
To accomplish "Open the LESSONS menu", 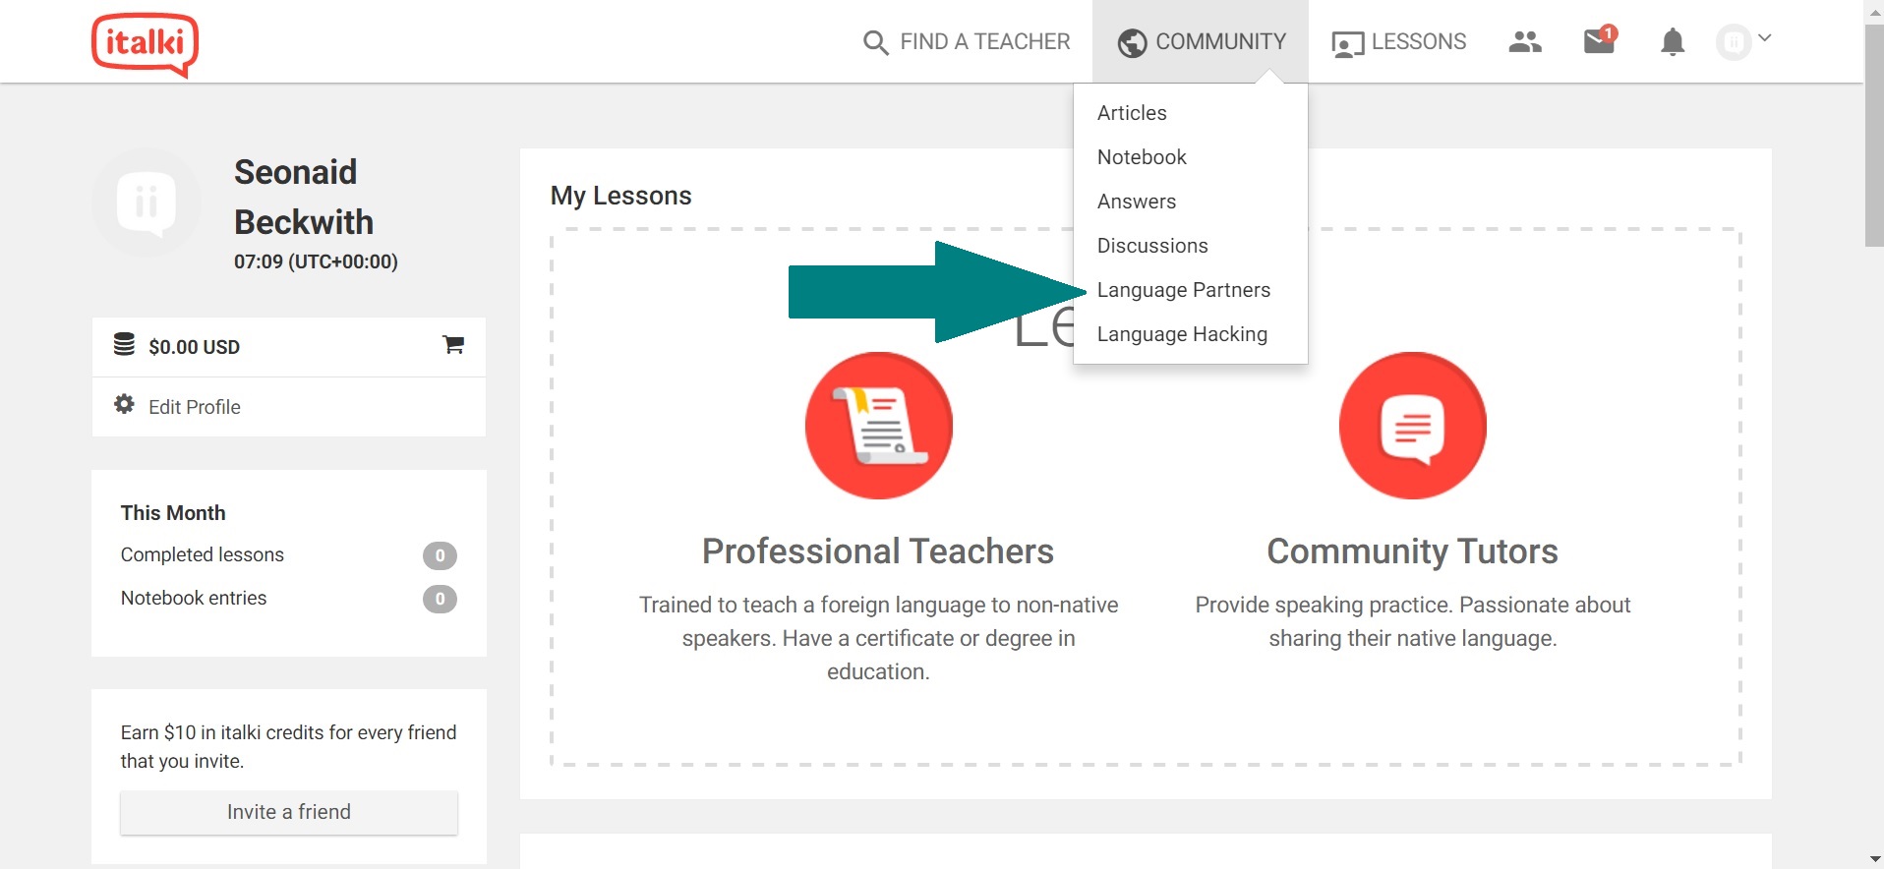I will (x=1398, y=42).
